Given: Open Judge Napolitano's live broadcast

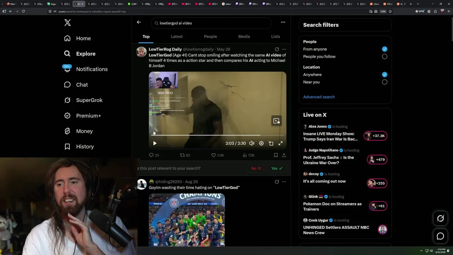Looking at the screenshot, I should [x=345, y=157].
